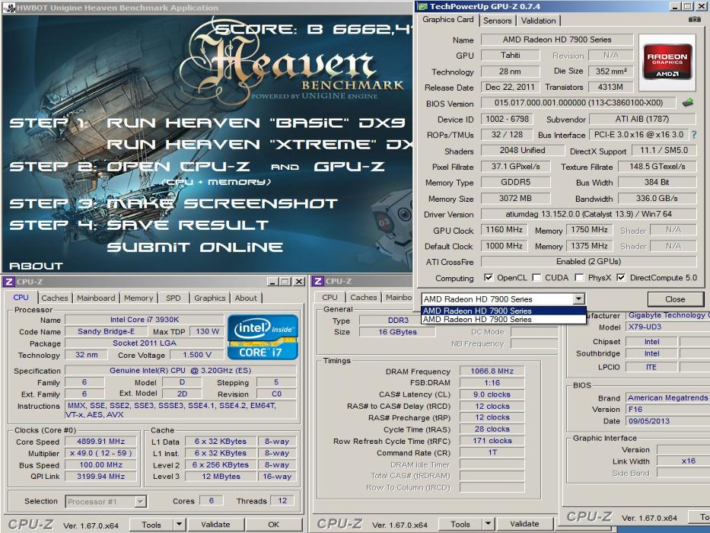Click the GPU Clock 1160 MHz field
The image size is (710, 533).
[x=504, y=230]
